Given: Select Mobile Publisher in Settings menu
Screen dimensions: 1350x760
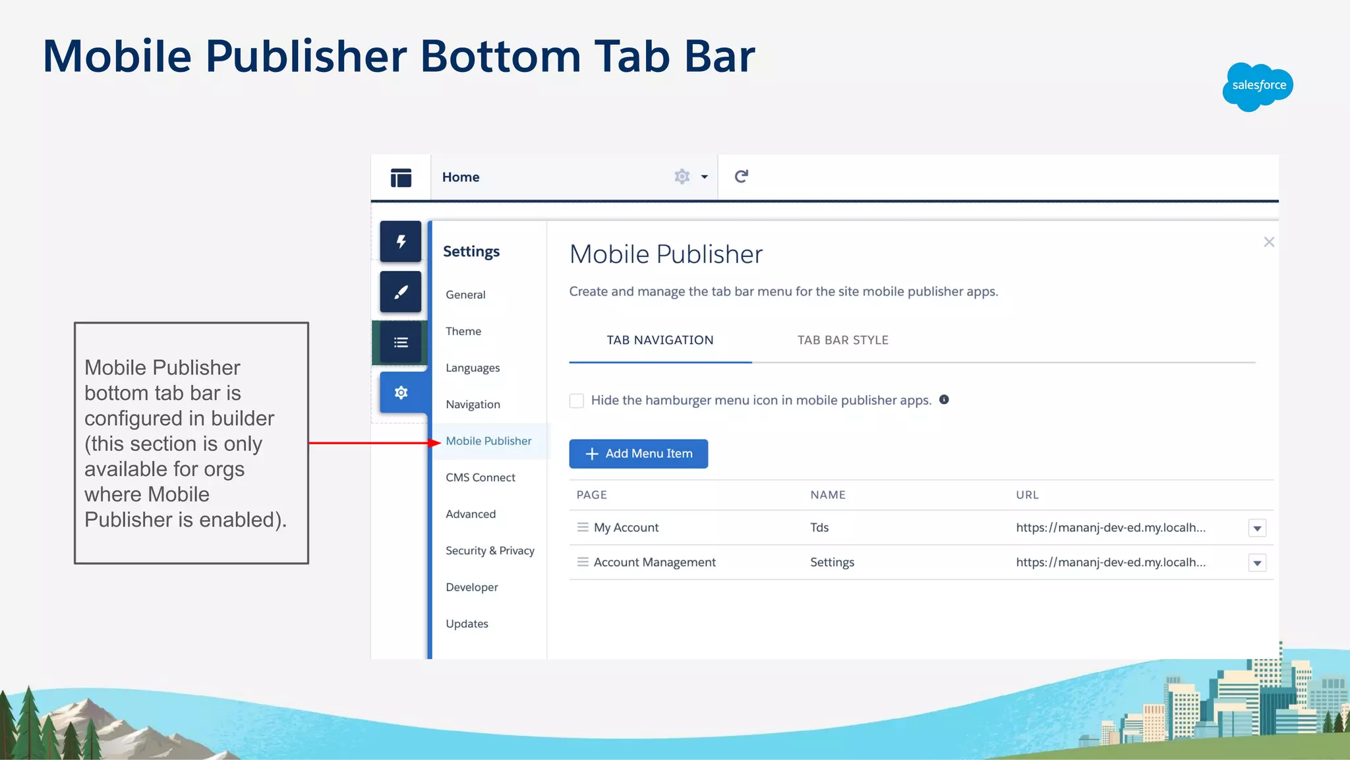Looking at the screenshot, I should 488,441.
